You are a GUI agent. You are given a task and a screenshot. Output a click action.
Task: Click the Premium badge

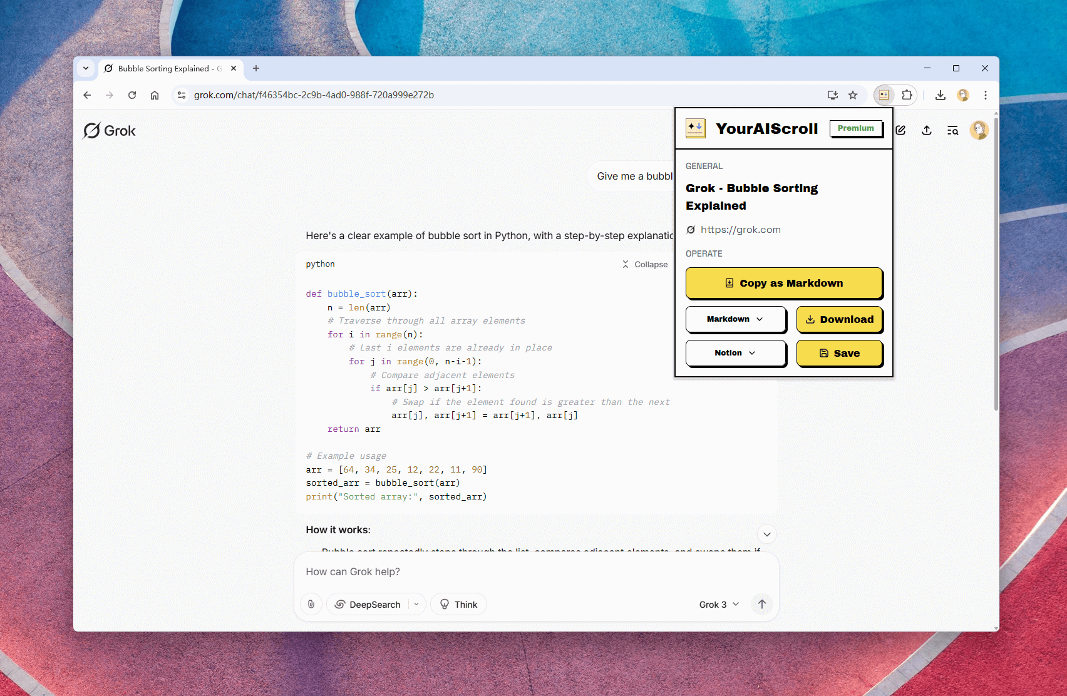click(x=855, y=128)
